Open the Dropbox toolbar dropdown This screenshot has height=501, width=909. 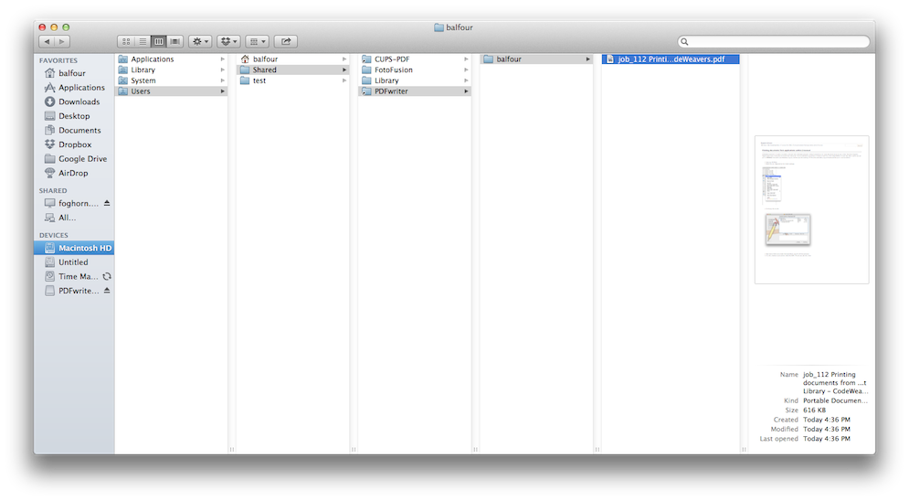point(229,42)
